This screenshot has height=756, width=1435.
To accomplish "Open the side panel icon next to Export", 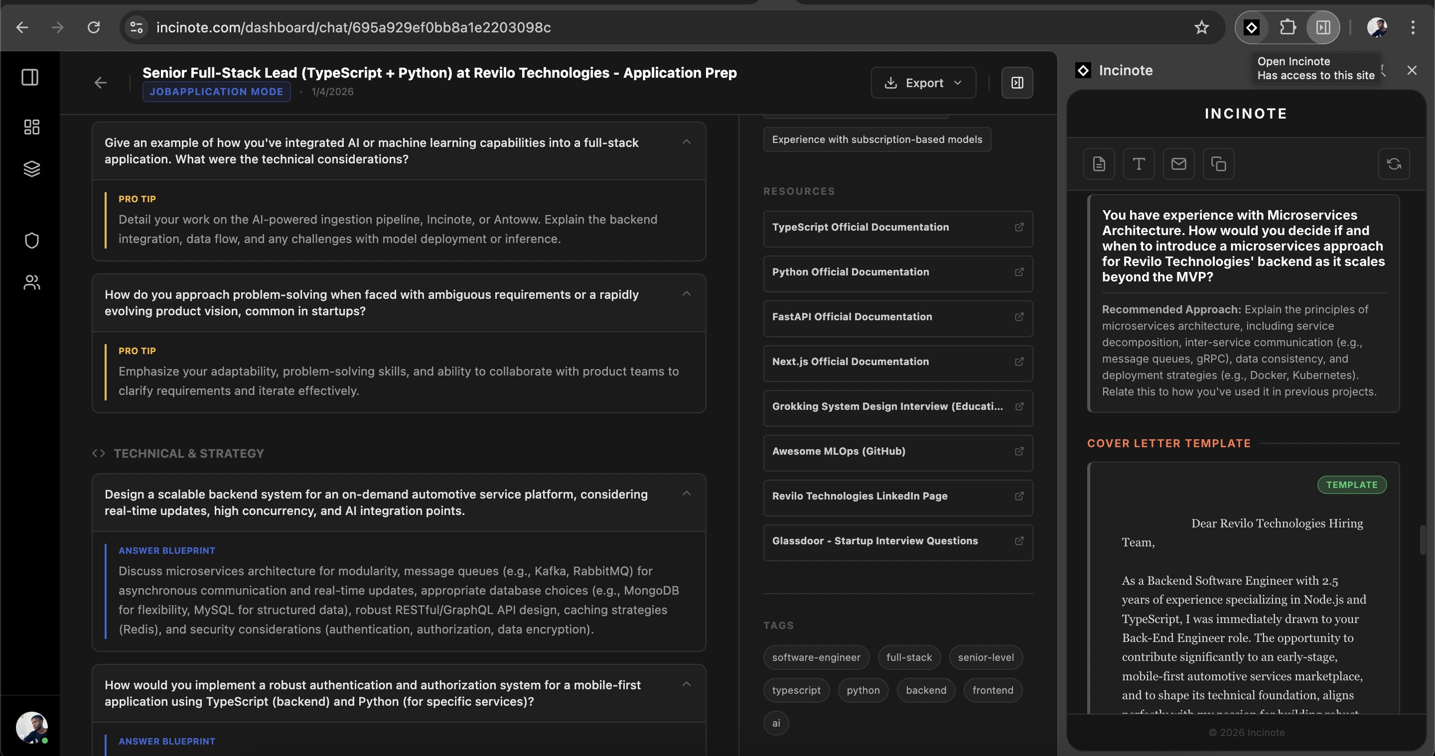I will click(1017, 82).
